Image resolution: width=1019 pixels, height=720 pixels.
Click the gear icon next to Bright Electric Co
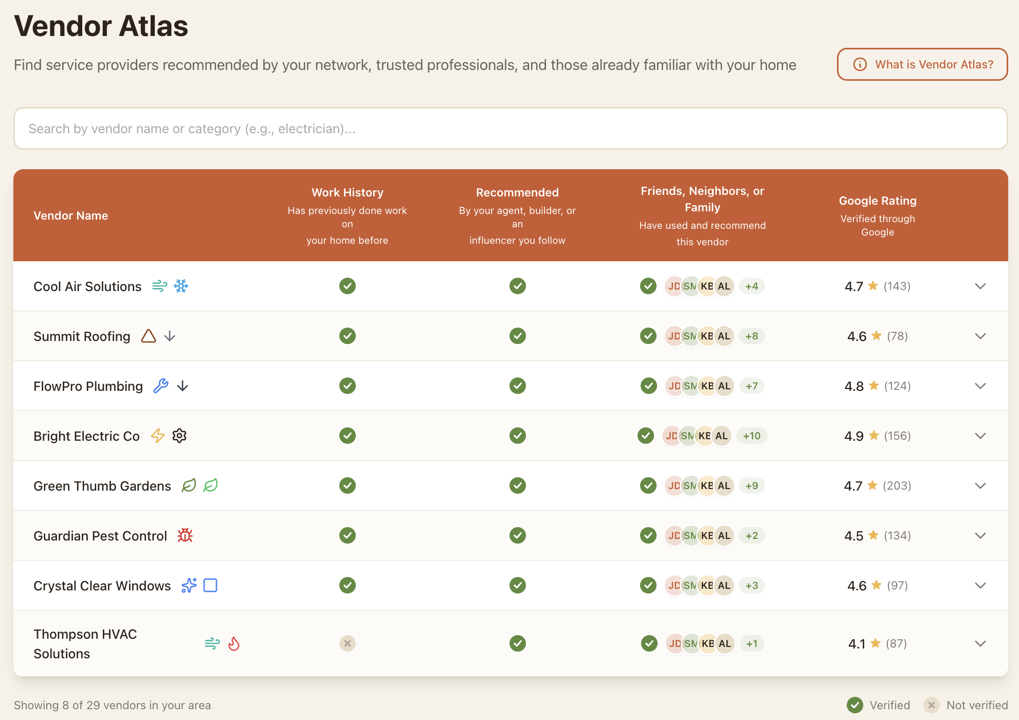coord(179,436)
